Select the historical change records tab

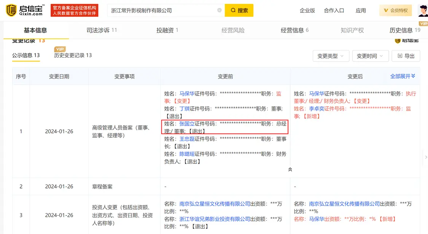(x=73, y=55)
